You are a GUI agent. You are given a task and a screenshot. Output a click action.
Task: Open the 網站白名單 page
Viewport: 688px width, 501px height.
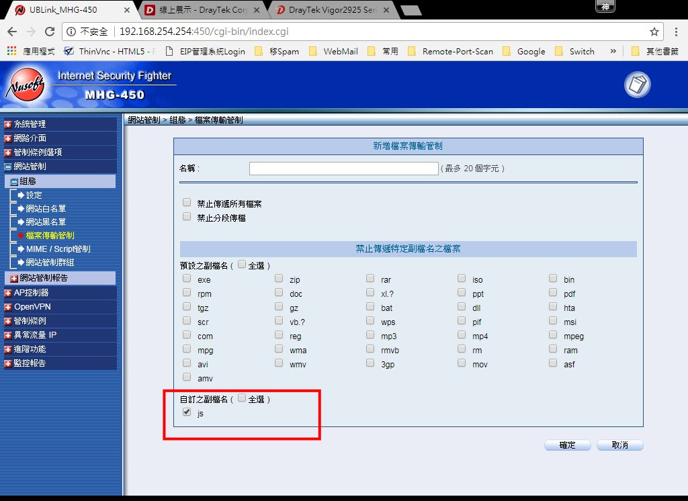coord(46,209)
